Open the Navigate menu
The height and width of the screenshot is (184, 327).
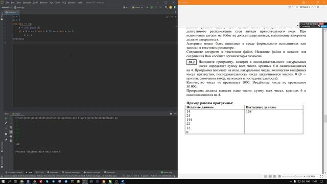point(27,3)
